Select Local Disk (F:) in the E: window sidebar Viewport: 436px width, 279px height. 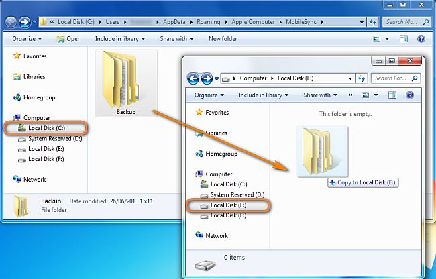click(223, 215)
